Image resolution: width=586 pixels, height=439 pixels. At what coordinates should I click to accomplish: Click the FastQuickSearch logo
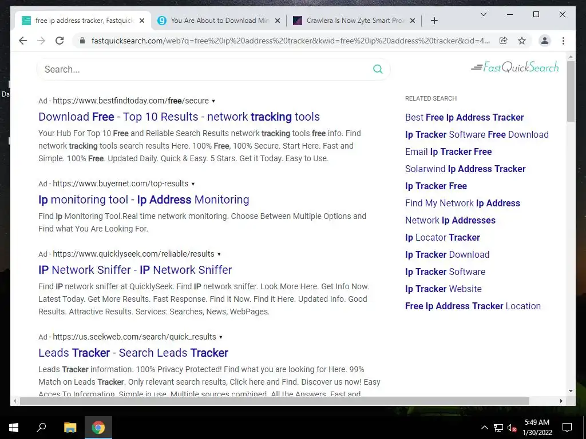pos(515,67)
